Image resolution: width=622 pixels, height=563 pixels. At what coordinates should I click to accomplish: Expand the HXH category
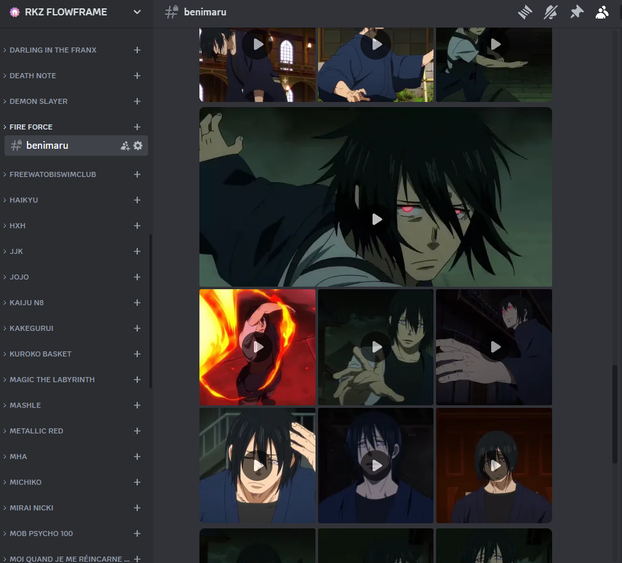click(x=14, y=226)
